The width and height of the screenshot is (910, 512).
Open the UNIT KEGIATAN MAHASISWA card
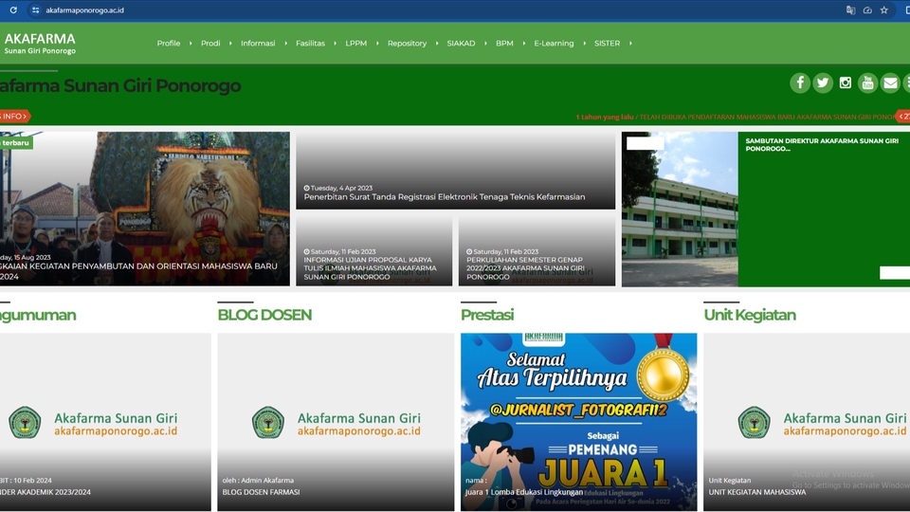click(x=807, y=422)
